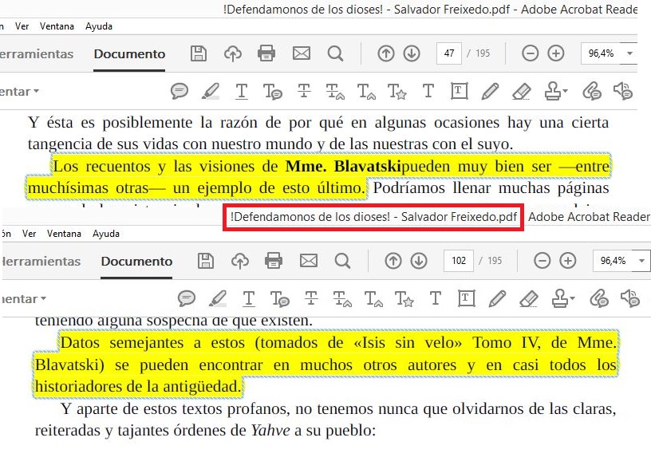Screen dimensions: 651x469
Task: Pick the pencil drawing tool in the page 102 window
Action: tap(497, 298)
